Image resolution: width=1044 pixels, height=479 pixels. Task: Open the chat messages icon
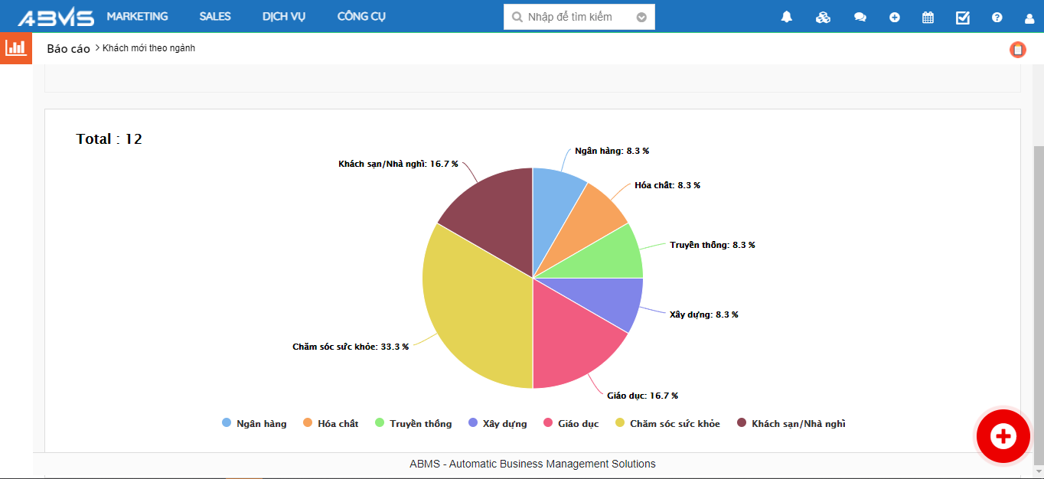860,17
